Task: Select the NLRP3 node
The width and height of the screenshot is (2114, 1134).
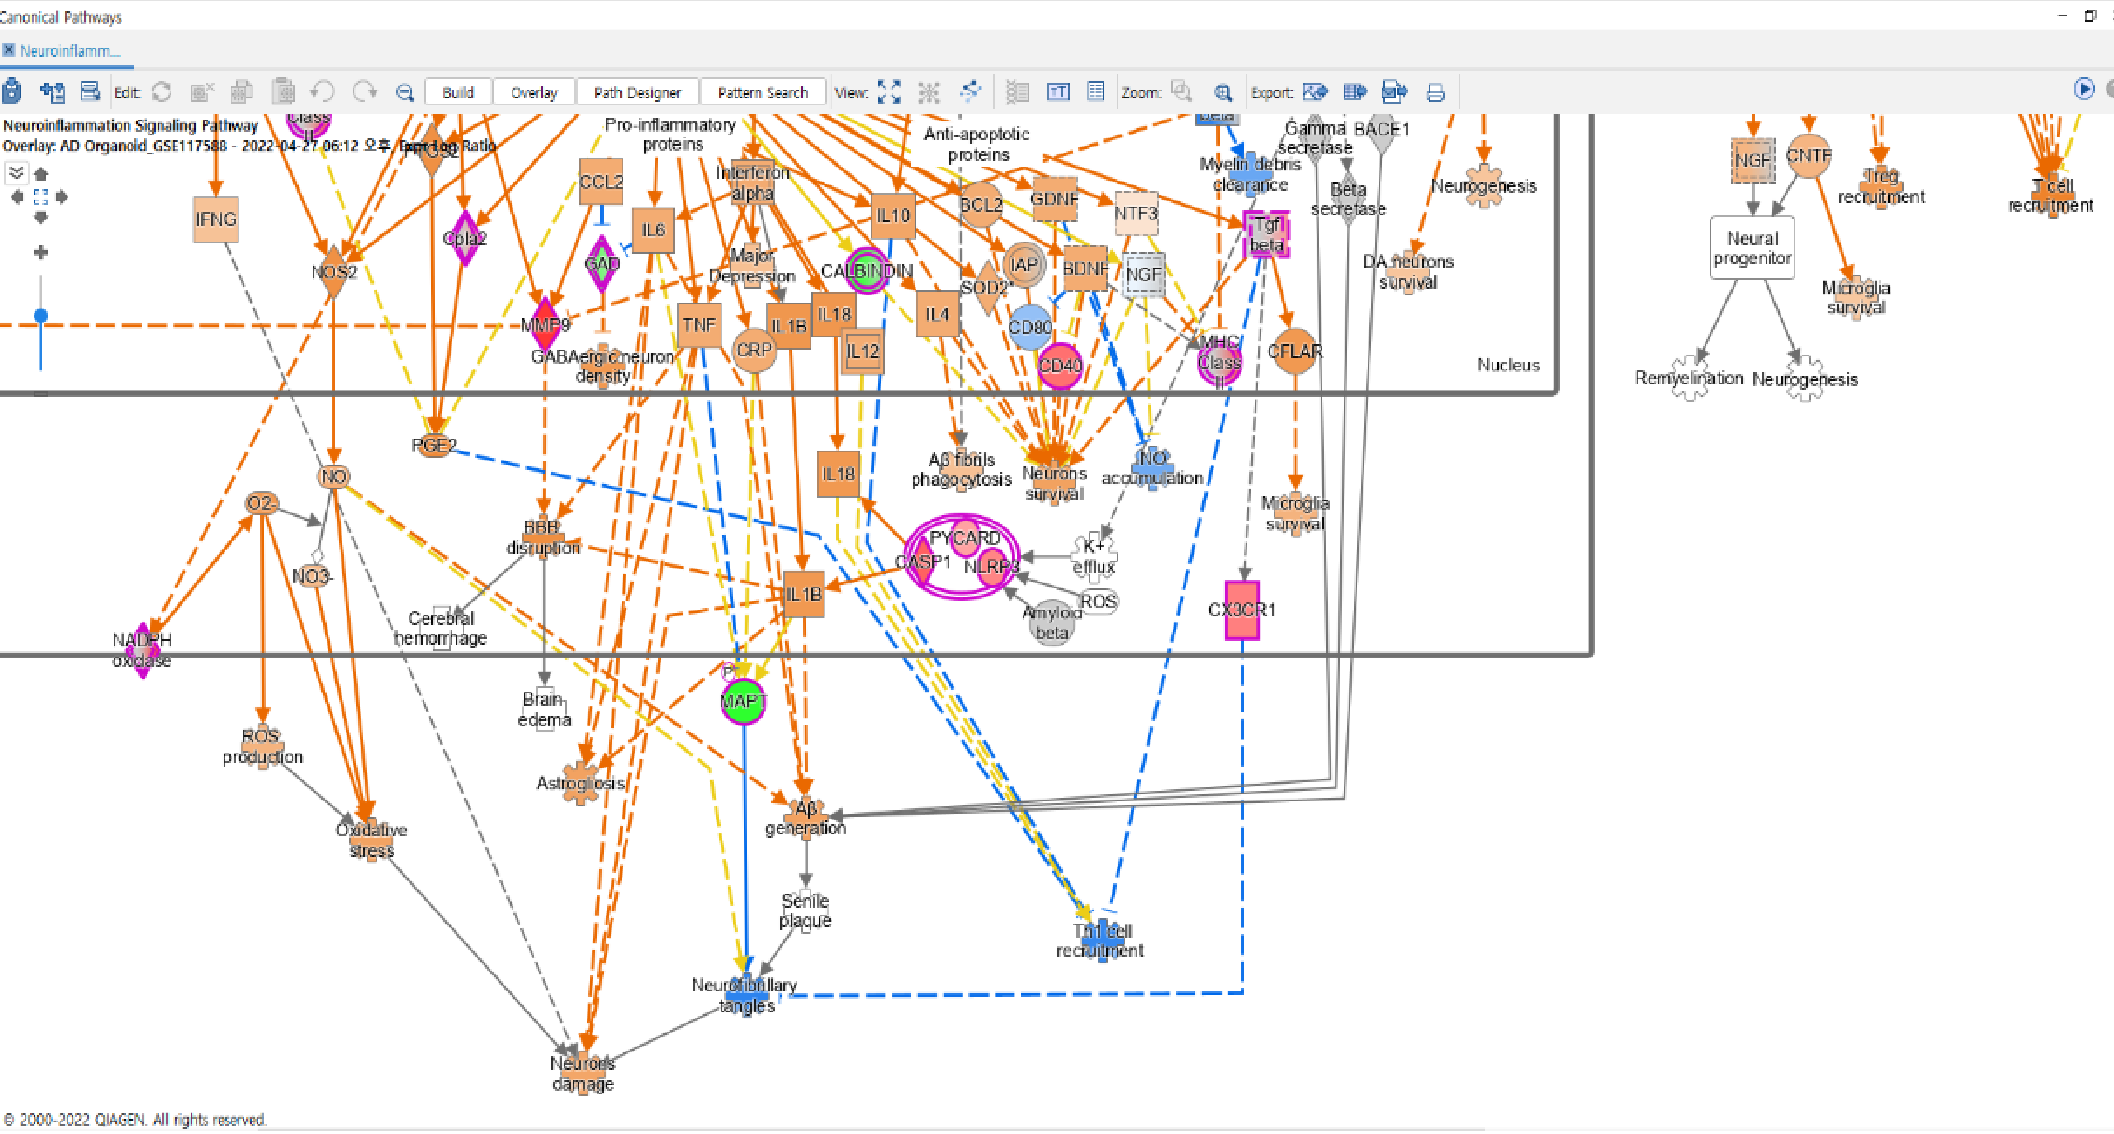Action: tap(991, 566)
